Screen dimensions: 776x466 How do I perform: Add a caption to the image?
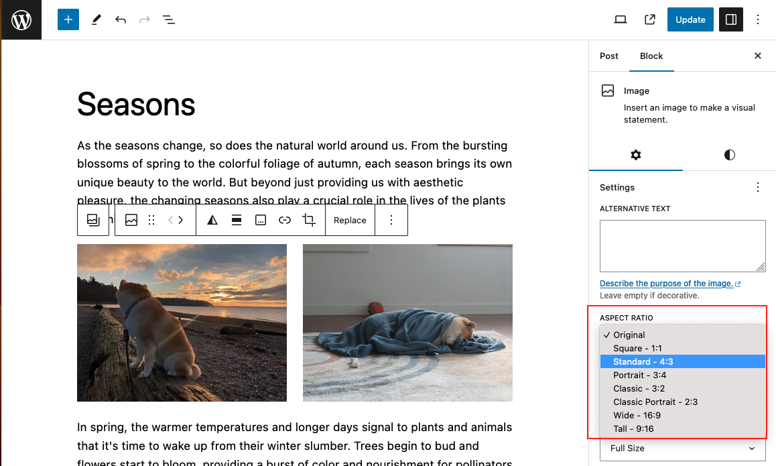pos(260,219)
